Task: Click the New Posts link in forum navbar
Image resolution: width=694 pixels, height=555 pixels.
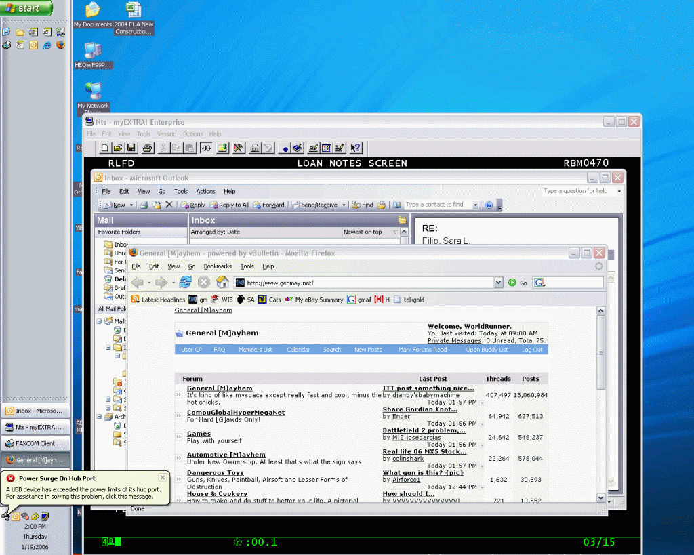Action: (368, 350)
